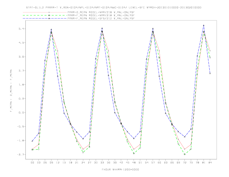Screen dimensions: 229x177
Task: Click the x-axis tick label 81
Action: tap(204, 163)
